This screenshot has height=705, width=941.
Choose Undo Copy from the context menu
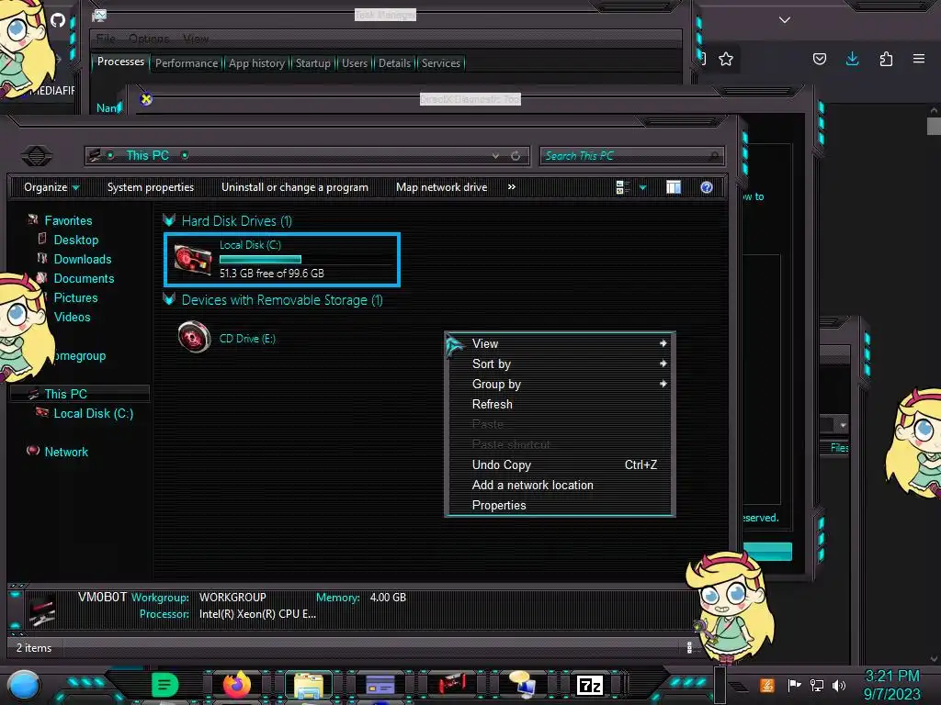561,464
